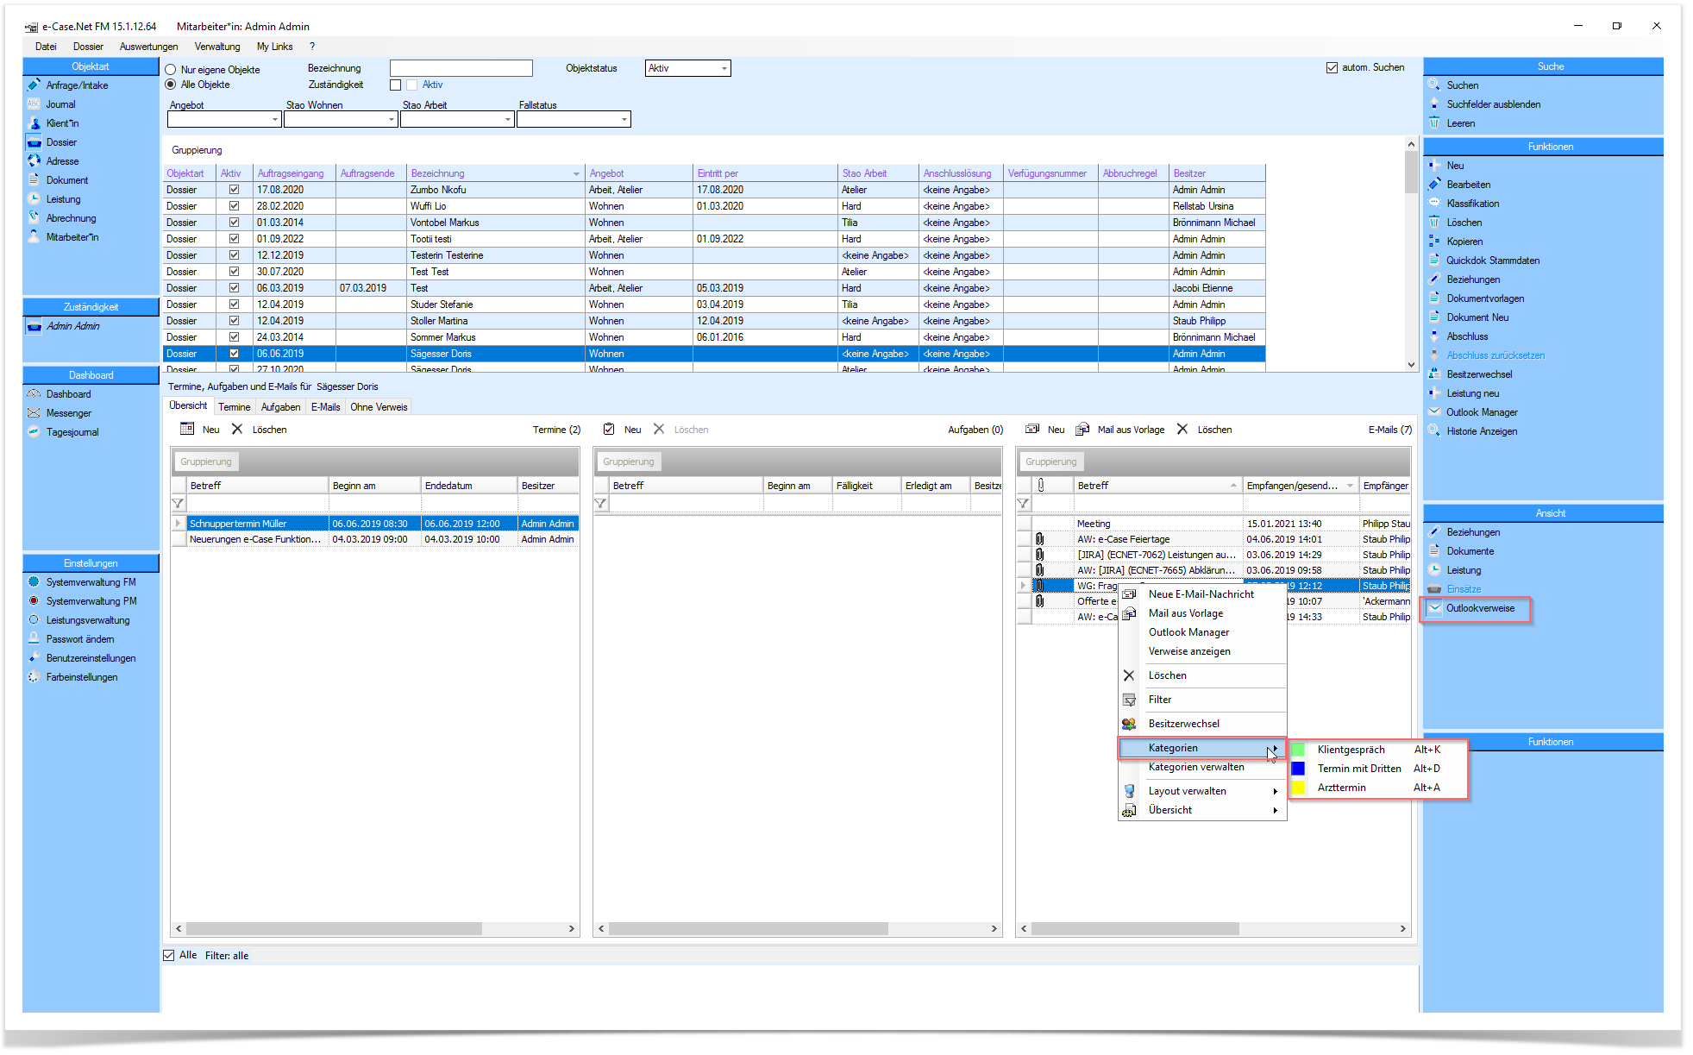This screenshot has height=1055, width=1693.
Task: Select yellow Arzttermin category swatch
Action: [x=1298, y=788]
